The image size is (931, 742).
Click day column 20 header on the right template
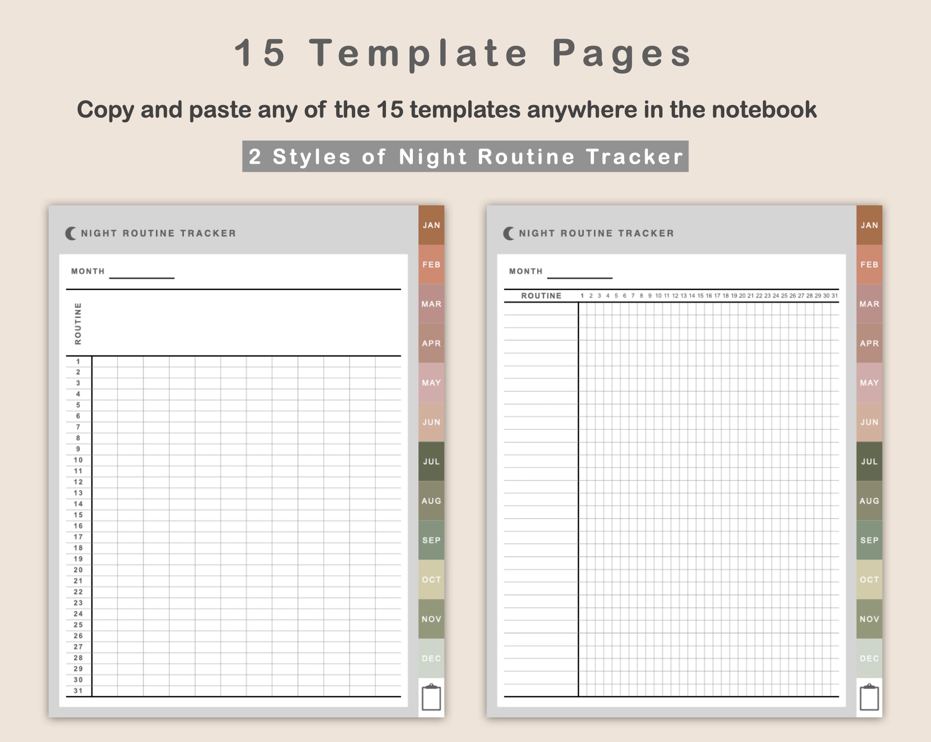[x=742, y=296]
